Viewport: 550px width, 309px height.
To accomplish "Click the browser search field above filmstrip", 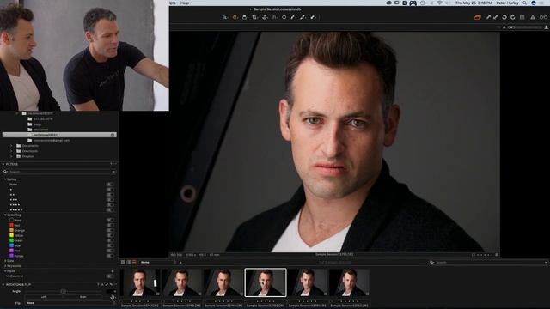I will [x=489, y=262].
